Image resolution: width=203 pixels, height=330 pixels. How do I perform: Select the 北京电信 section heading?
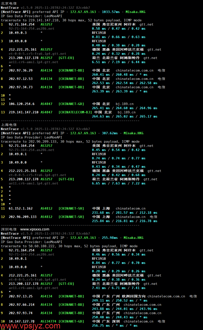(x=9, y=3)
